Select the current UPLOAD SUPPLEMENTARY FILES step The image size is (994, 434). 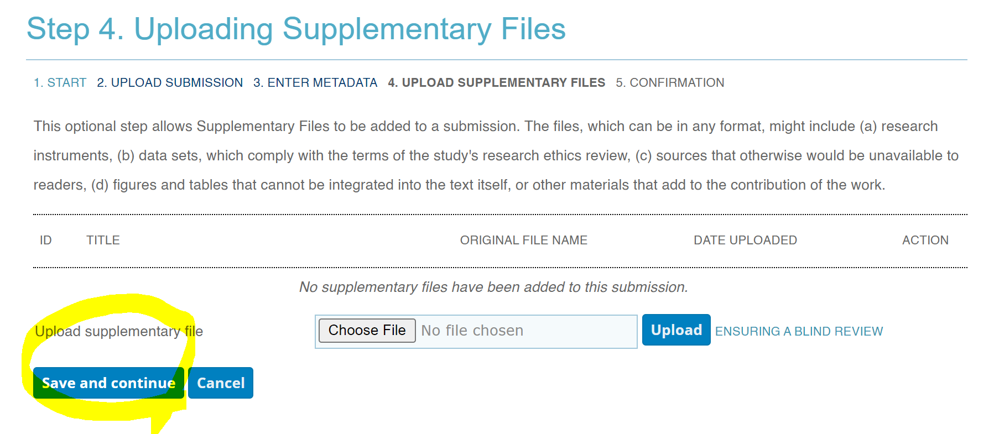496,83
